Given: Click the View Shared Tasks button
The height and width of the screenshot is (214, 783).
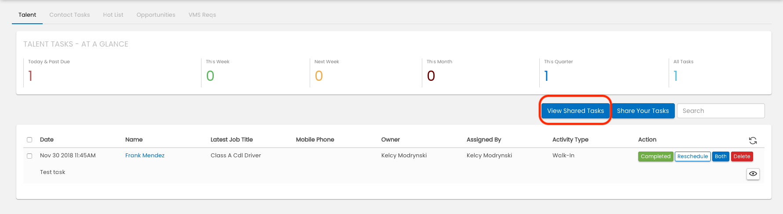Looking at the screenshot, I should point(575,111).
